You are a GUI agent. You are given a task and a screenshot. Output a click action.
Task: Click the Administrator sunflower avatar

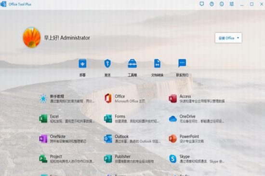[32, 37]
